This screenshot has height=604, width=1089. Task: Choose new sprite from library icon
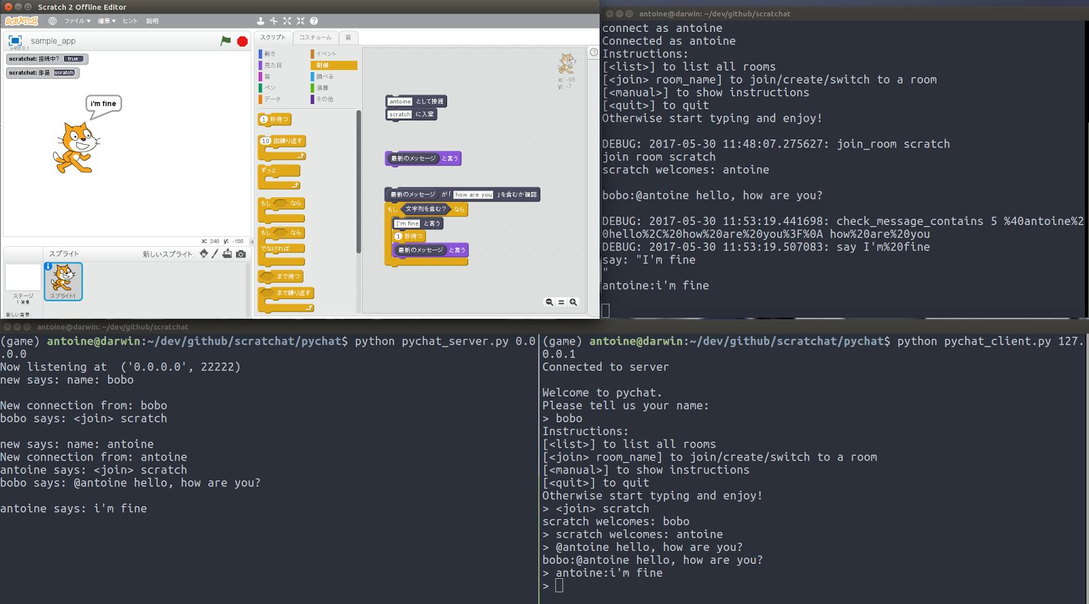[x=204, y=254]
